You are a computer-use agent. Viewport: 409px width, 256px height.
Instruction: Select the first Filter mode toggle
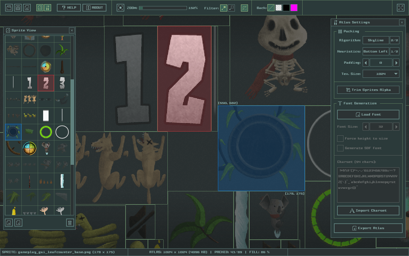point(224,8)
